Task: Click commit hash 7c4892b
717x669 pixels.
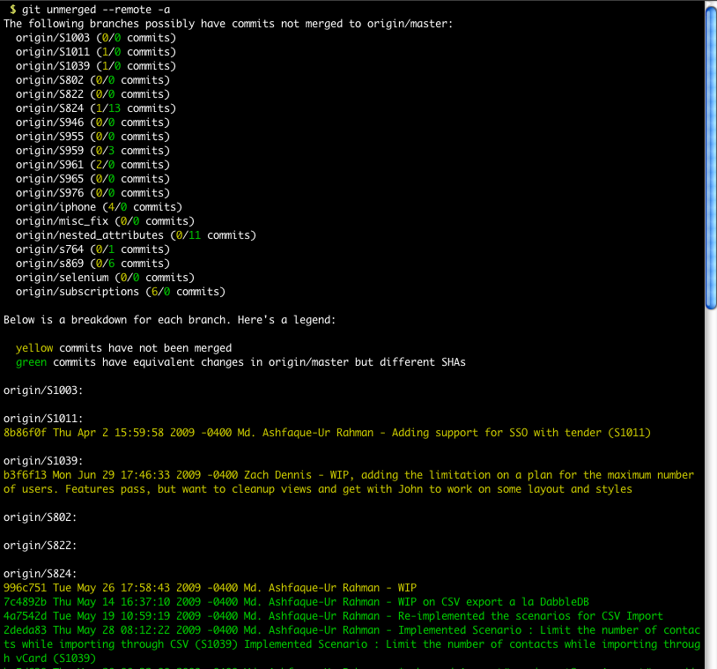Action: 25,602
